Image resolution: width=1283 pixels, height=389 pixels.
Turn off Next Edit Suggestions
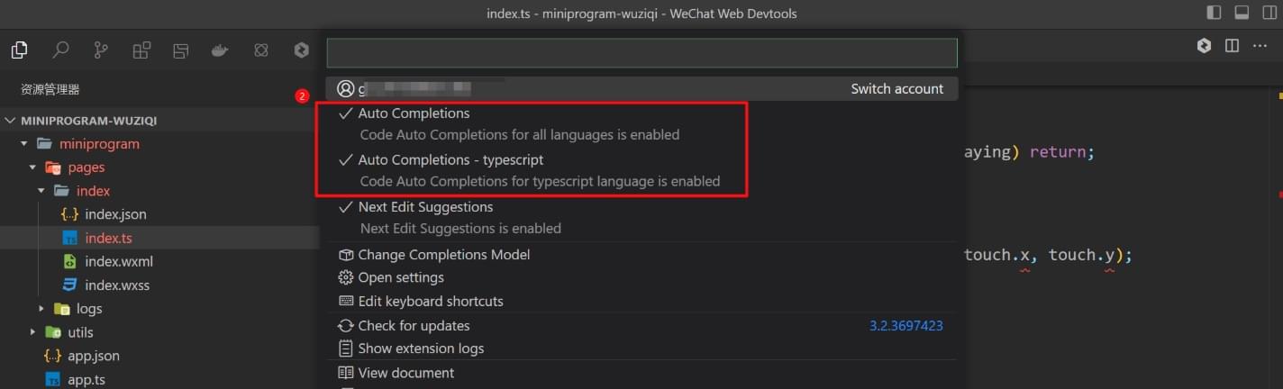coord(425,208)
